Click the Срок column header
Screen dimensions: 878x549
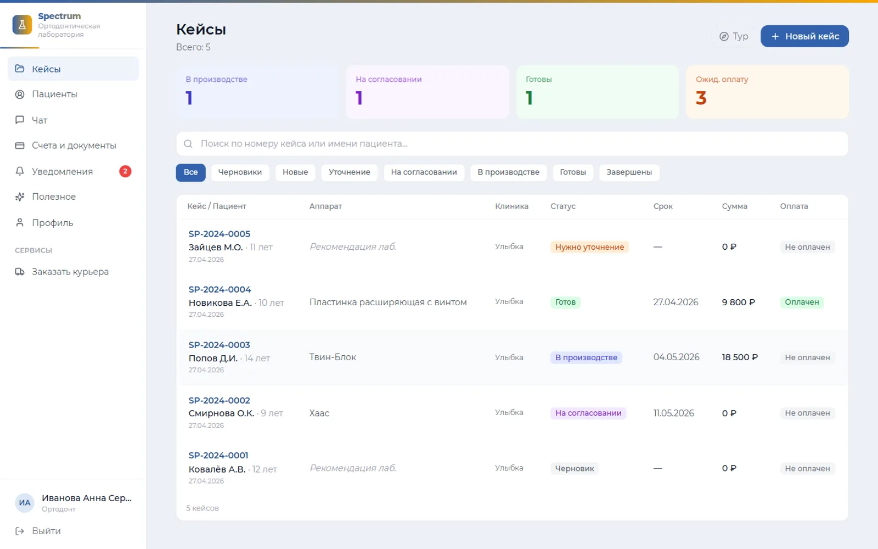(663, 206)
